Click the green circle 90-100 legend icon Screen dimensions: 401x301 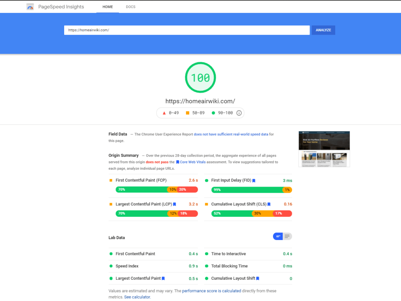[213, 113]
